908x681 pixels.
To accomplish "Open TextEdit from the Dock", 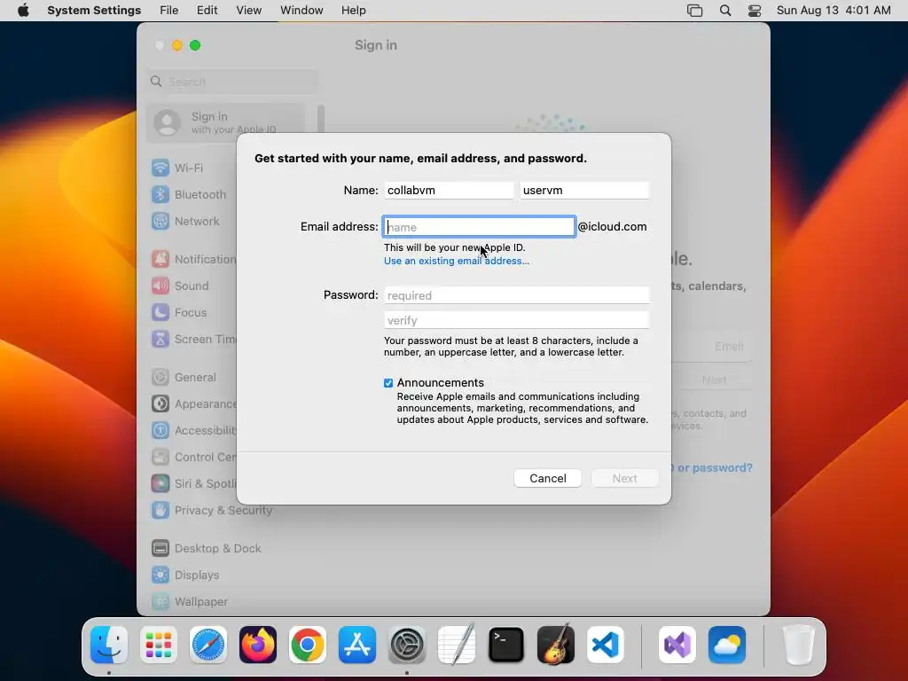I will point(457,645).
